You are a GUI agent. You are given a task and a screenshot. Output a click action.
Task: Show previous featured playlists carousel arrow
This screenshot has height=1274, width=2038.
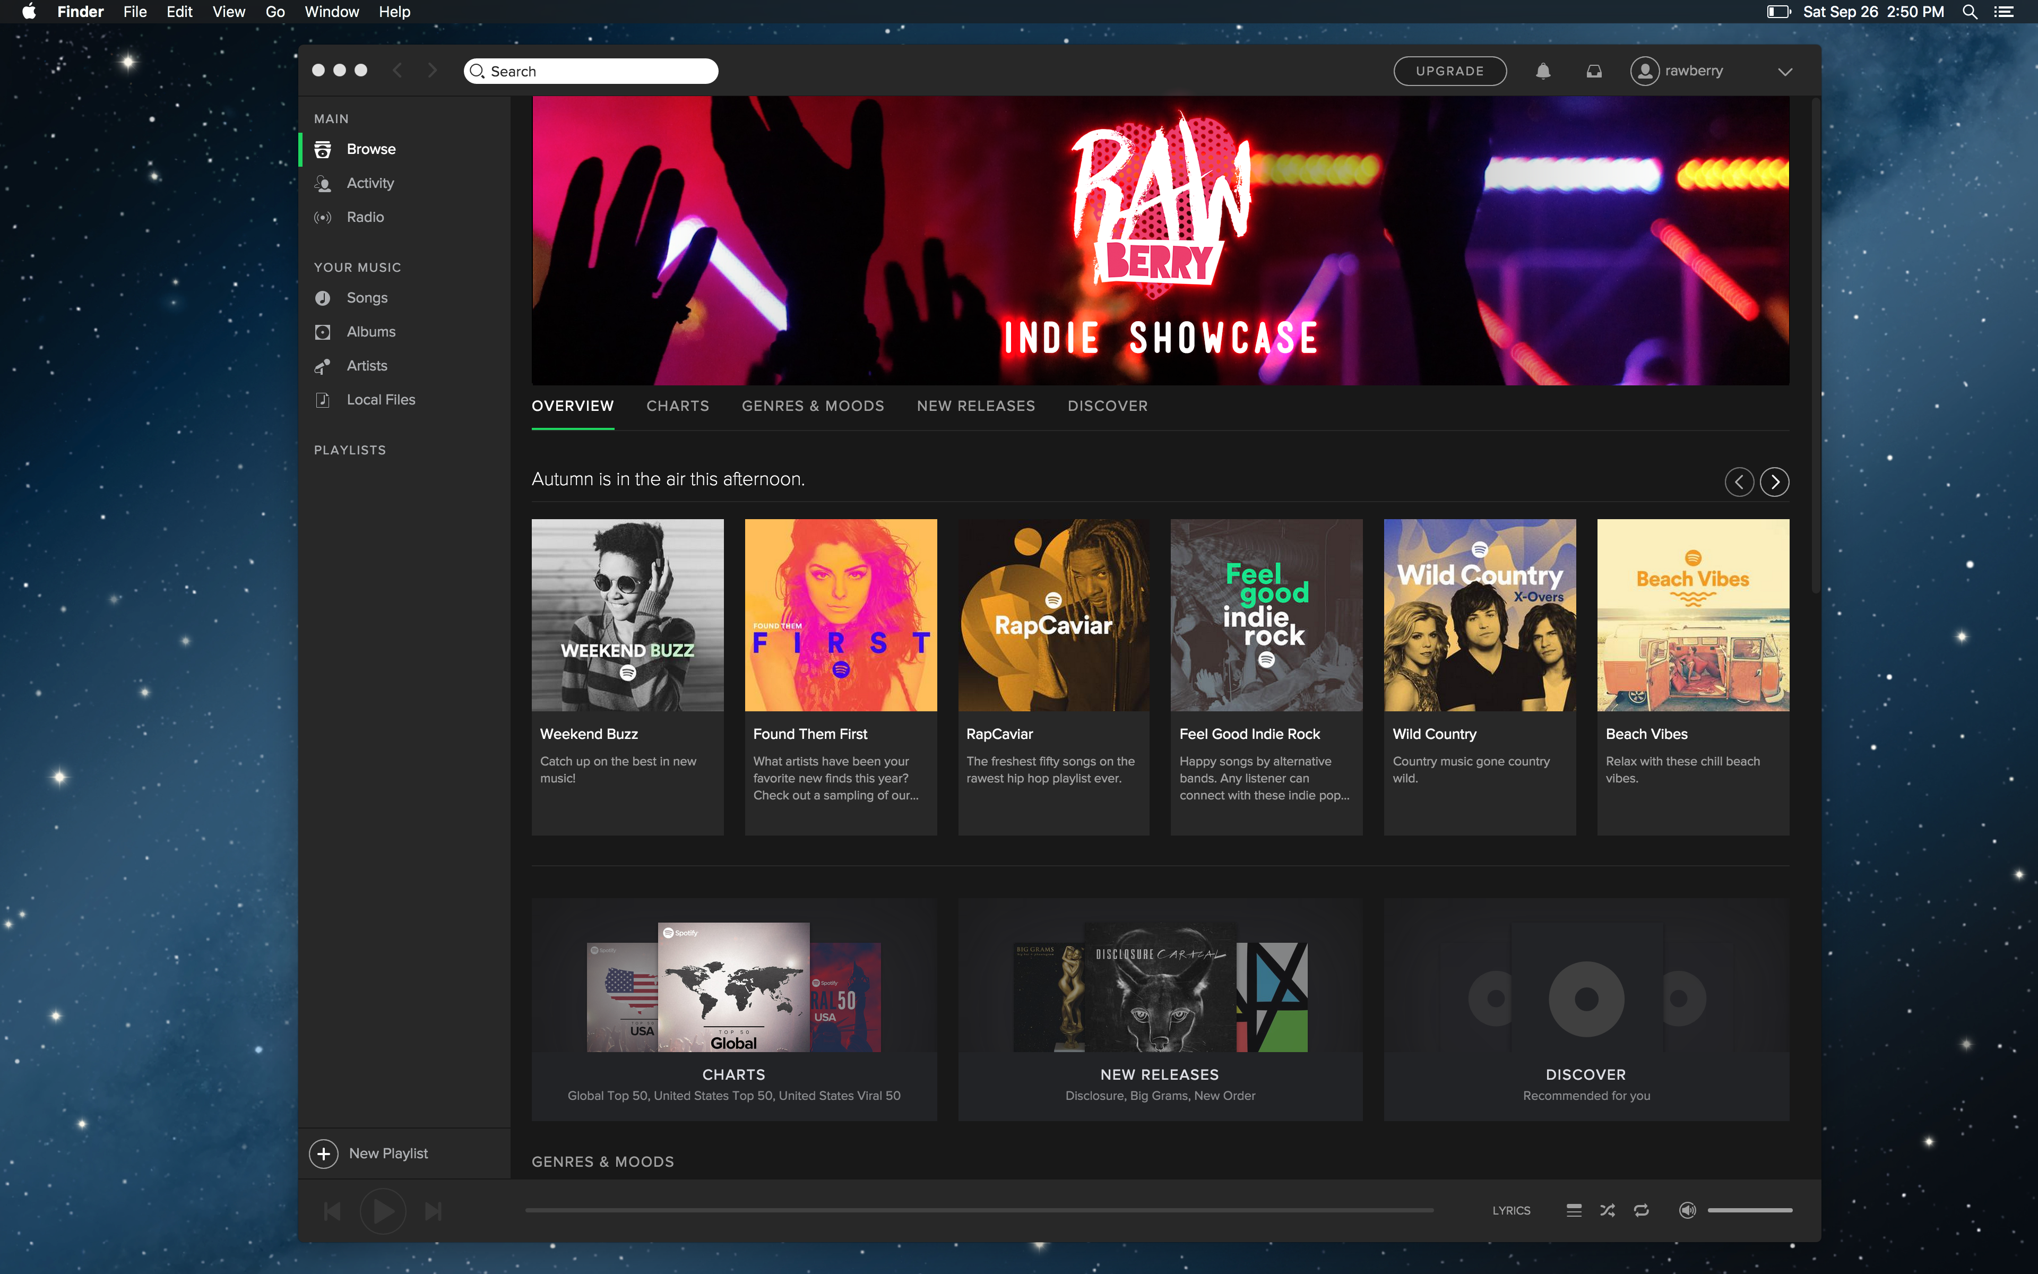click(x=1739, y=482)
